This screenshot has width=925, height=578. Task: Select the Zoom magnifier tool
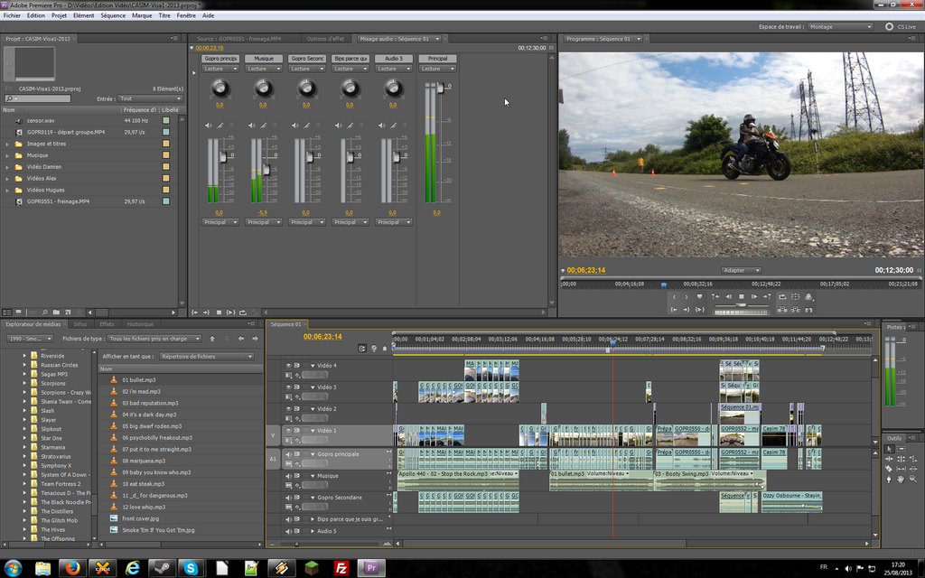913,479
